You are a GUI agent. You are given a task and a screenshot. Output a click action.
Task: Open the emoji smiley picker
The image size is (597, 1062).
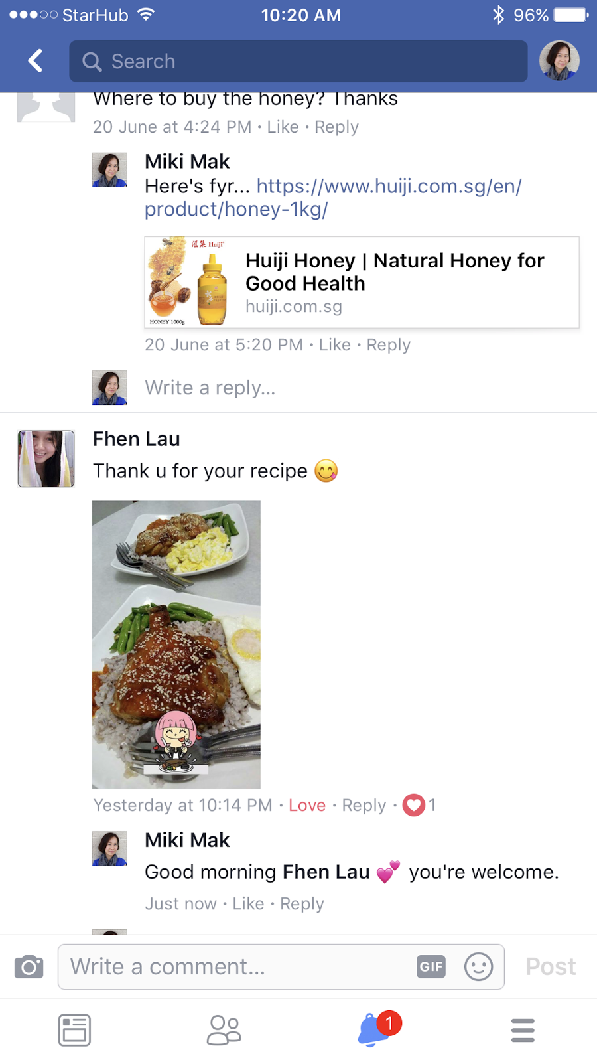tap(478, 967)
